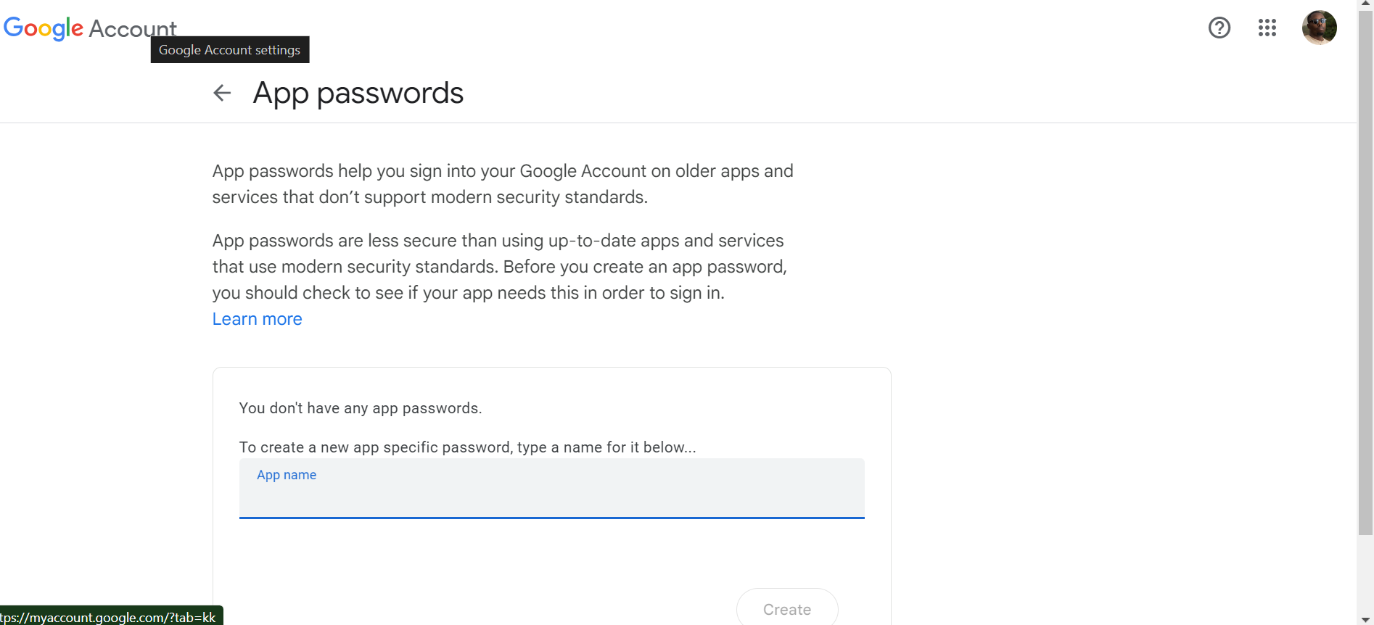Click the scrollbar up arrow
The image size is (1374, 625).
tap(1365, 4)
